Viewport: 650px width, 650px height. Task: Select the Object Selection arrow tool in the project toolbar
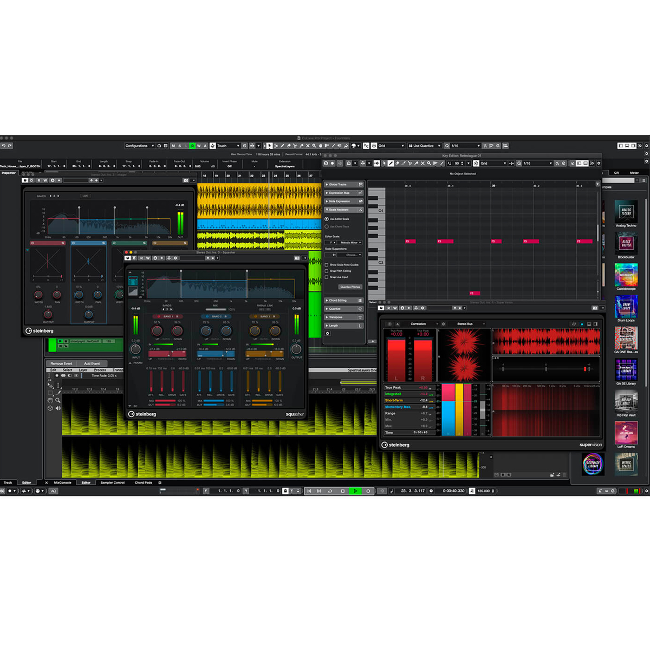click(269, 146)
